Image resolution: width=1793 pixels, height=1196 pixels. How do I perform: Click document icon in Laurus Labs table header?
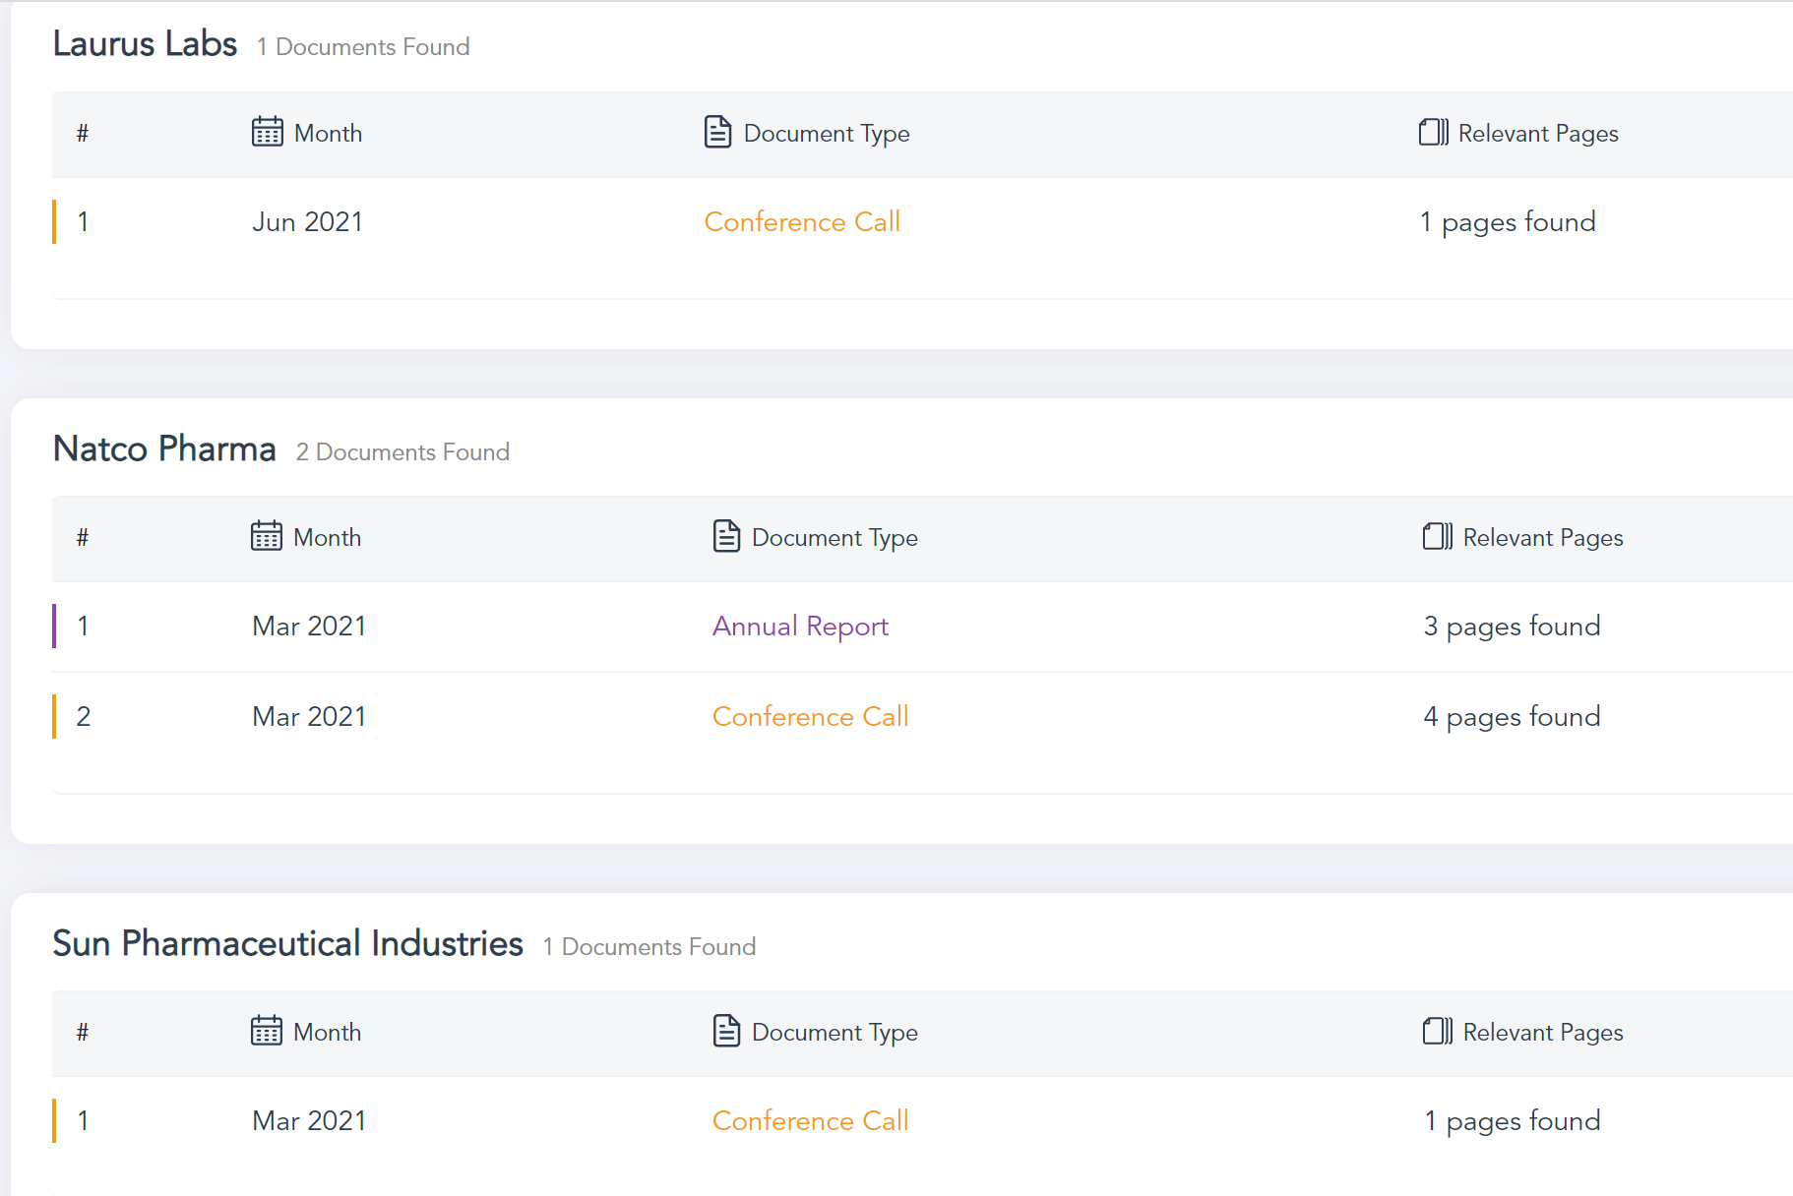717,132
